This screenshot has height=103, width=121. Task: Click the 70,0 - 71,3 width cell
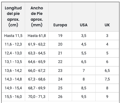(x=37, y=97)
